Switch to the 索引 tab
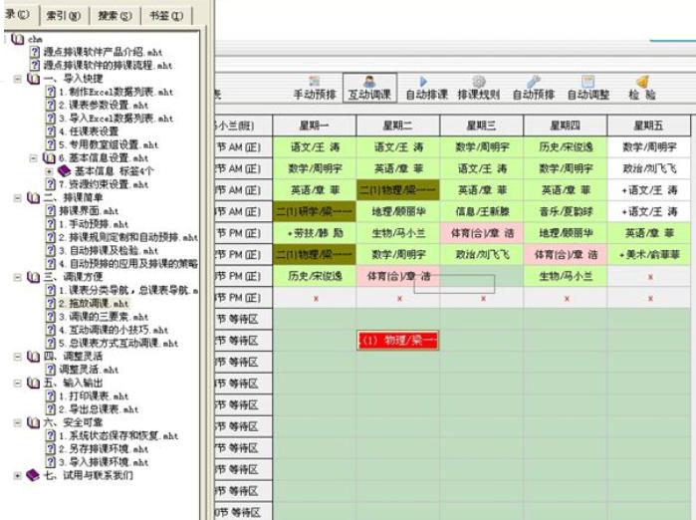The width and height of the screenshot is (696, 520). 64,16
